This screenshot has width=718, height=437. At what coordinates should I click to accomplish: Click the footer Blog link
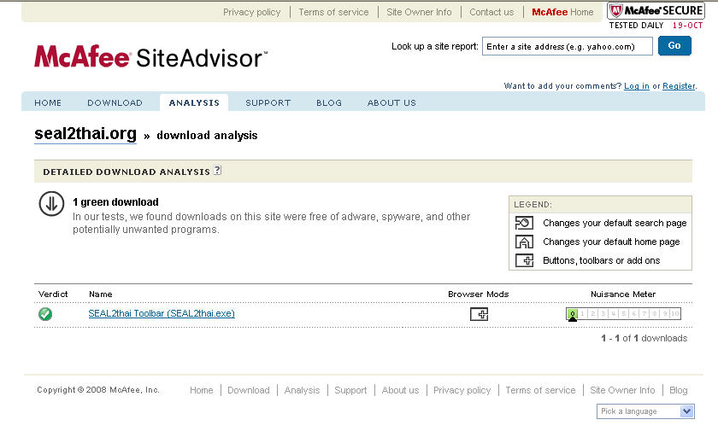click(x=679, y=390)
